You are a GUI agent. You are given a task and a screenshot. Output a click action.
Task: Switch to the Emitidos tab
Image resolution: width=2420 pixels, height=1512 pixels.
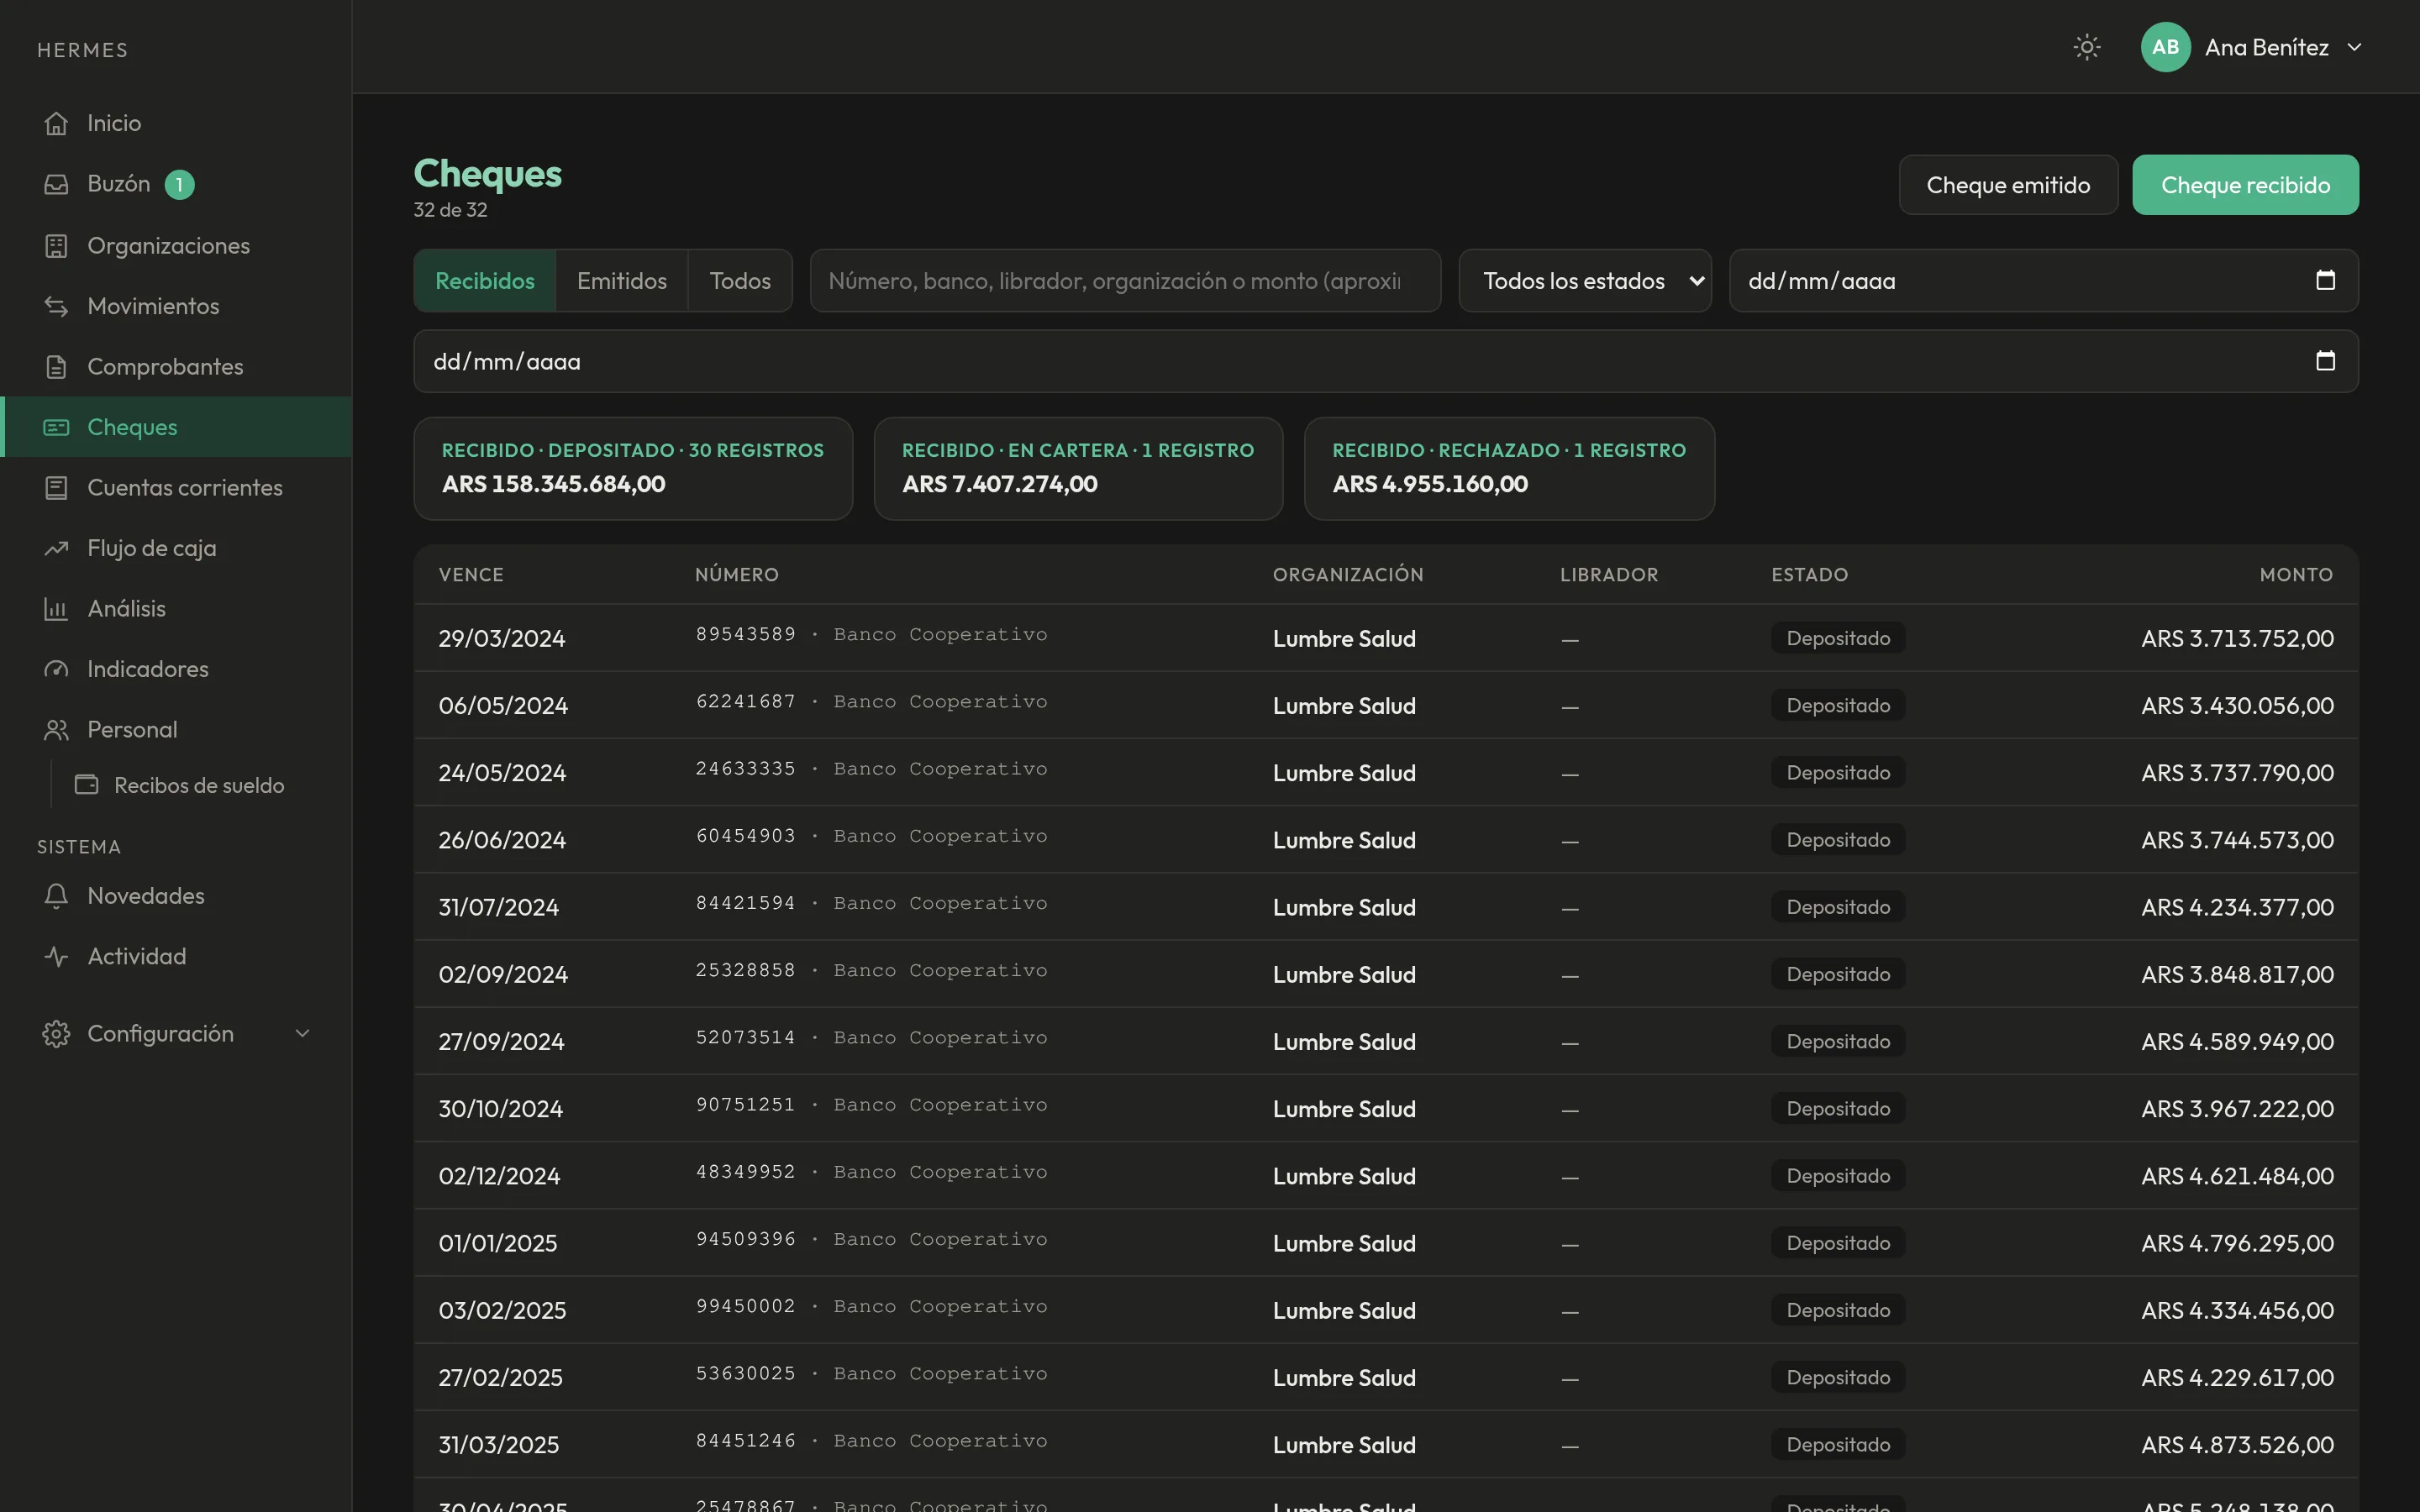[x=621, y=281]
